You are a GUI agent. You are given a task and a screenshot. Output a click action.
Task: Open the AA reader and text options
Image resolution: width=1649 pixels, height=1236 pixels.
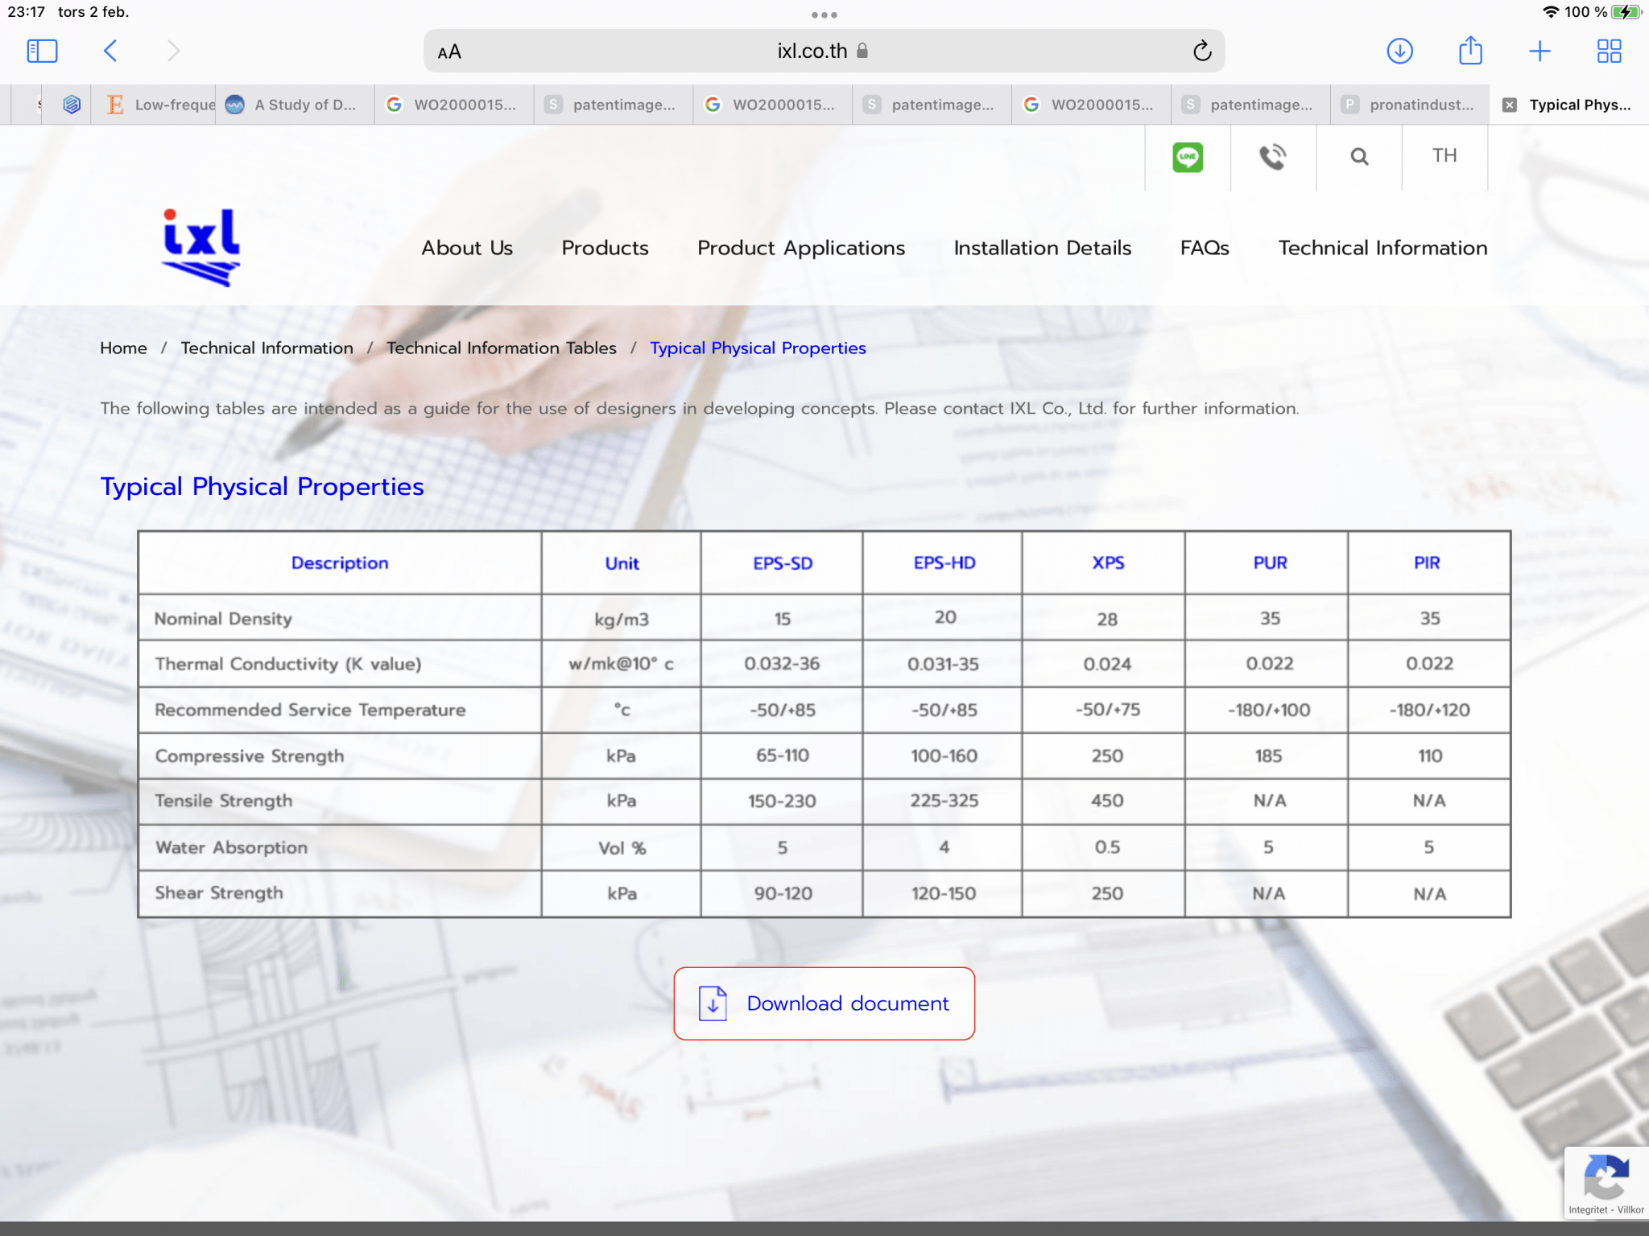(x=449, y=52)
